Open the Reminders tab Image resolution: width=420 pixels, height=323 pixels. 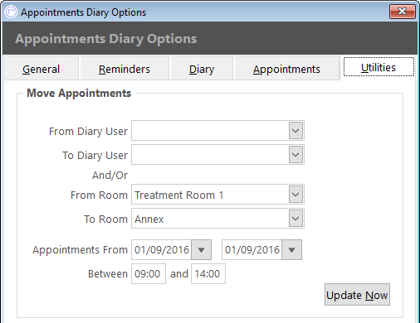click(125, 69)
